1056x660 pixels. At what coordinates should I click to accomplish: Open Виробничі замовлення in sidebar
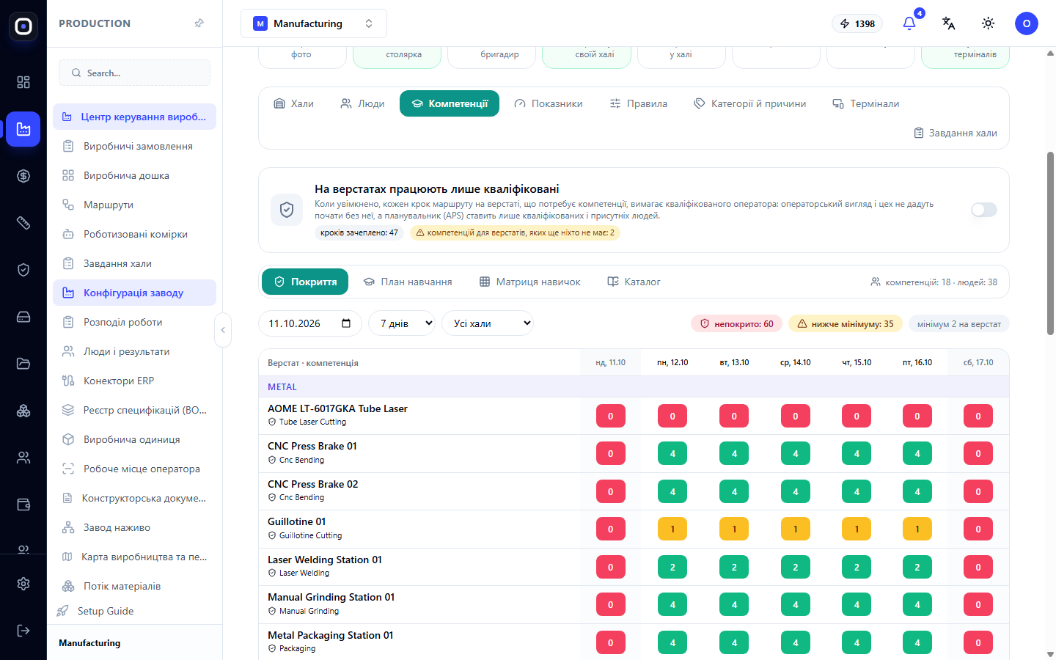pos(135,146)
